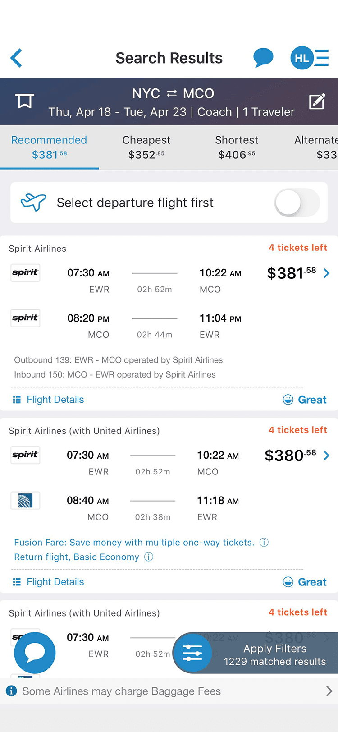Open Flight Details for first Spirit flight
This screenshot has width=338, height=732.
[x=48, y=400]
